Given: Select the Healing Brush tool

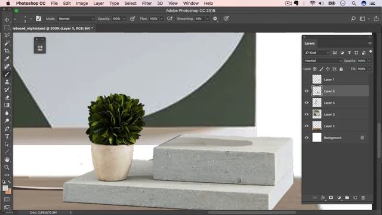Looking at the screenshot, I should pyautogui.click(x=7, y=66).
